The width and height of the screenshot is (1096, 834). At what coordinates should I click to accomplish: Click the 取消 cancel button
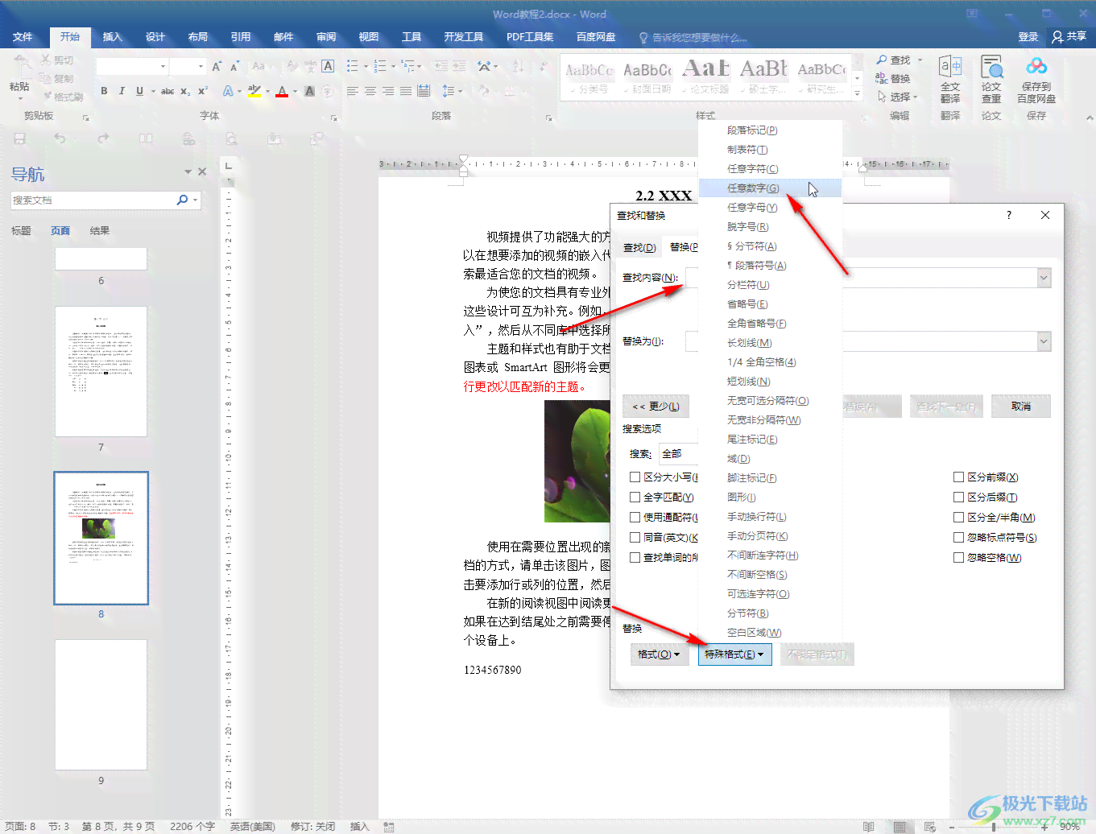click(x=1021, y=407)
